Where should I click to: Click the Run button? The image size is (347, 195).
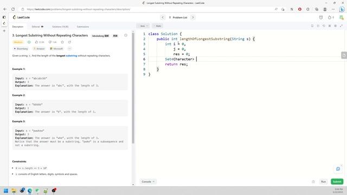323,181
